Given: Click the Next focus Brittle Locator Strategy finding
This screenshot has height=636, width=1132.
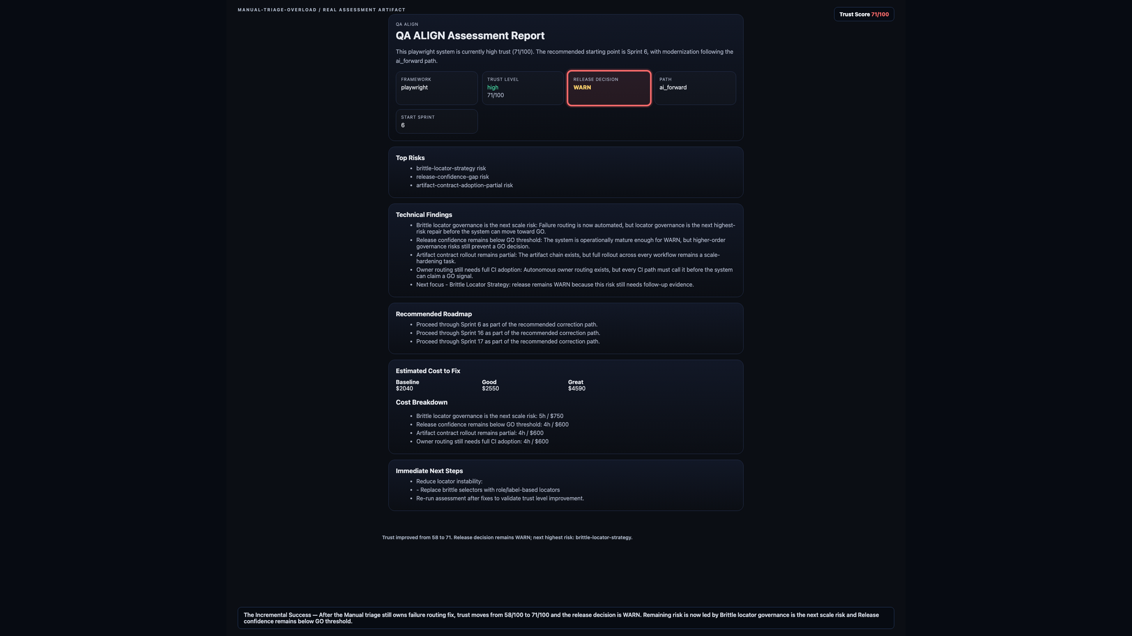Looking at the screenshot, I should point(555,285).
